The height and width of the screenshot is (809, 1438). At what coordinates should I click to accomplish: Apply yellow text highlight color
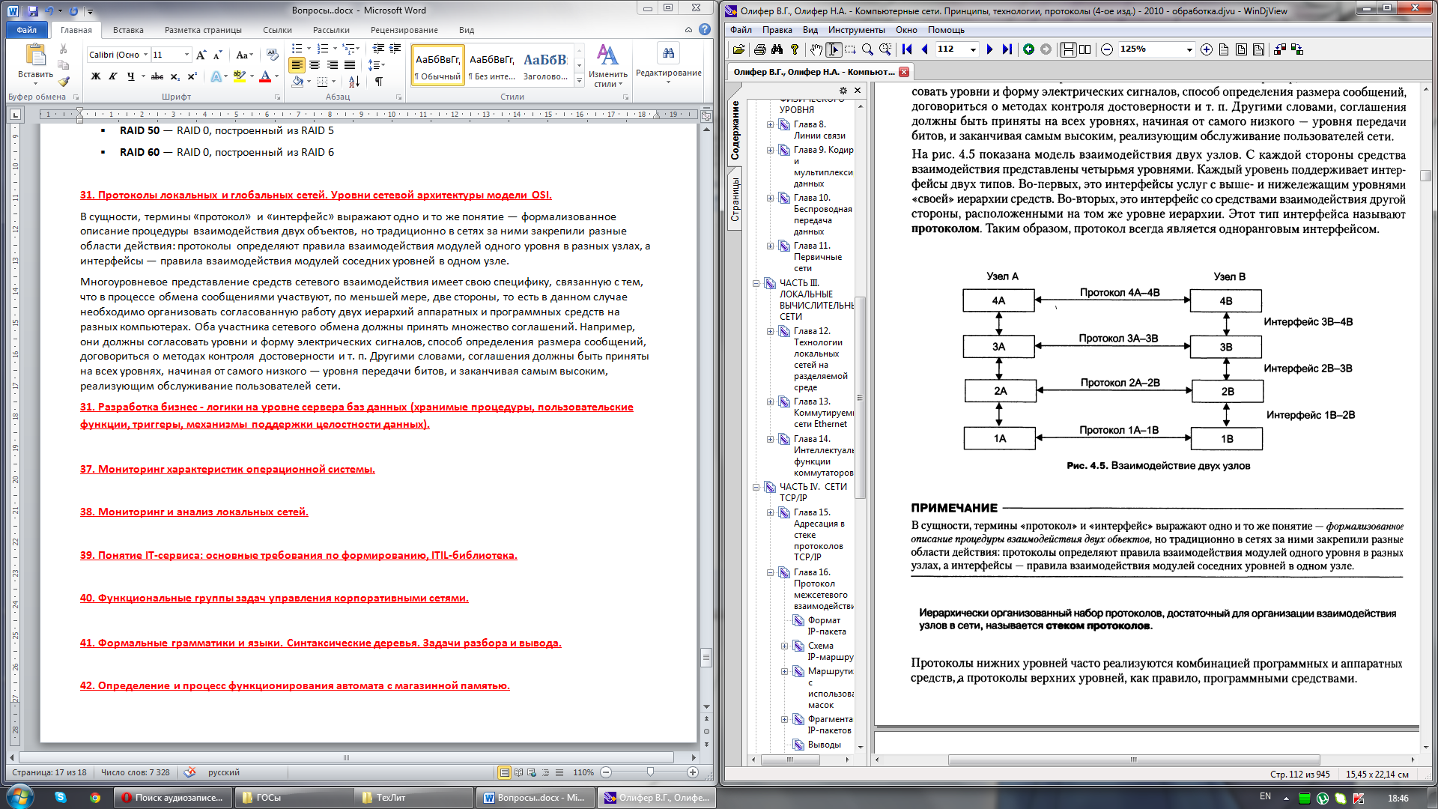click(x=240, y=76)
